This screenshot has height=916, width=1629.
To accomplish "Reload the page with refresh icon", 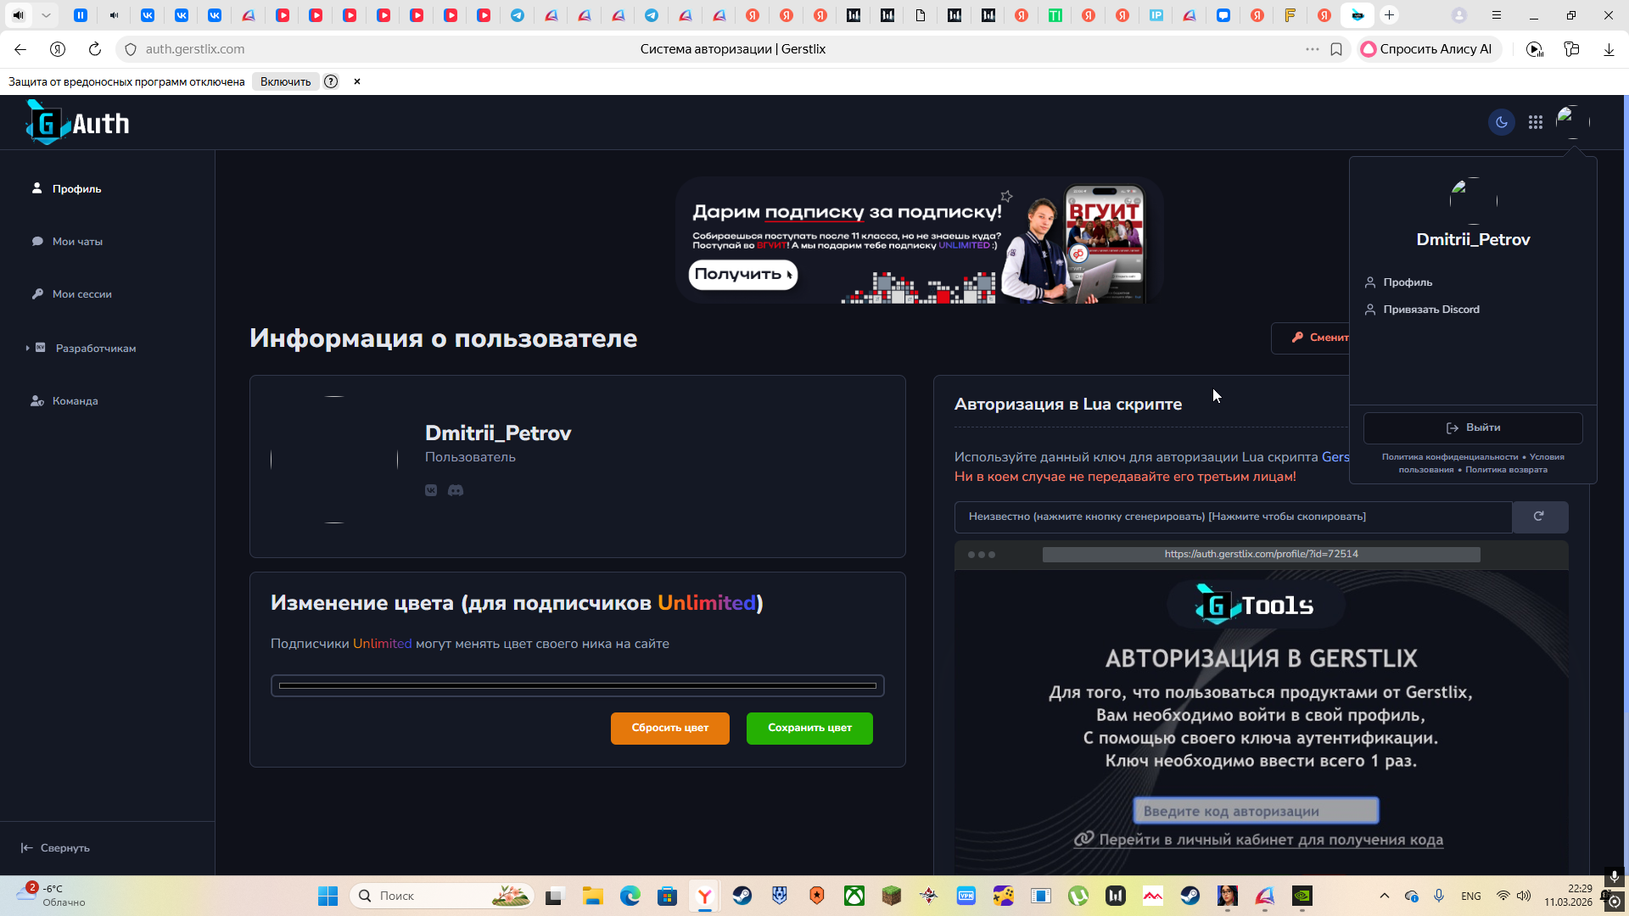I will tap(95, 49).
